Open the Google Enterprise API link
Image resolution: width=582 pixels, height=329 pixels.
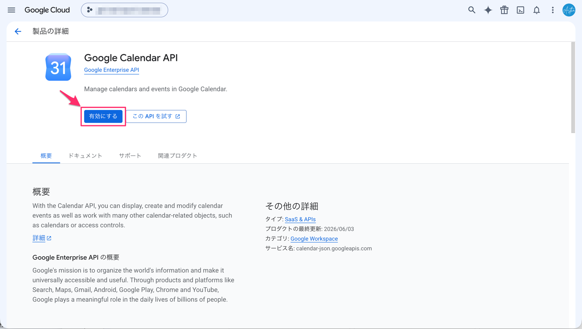coord(112,70)
